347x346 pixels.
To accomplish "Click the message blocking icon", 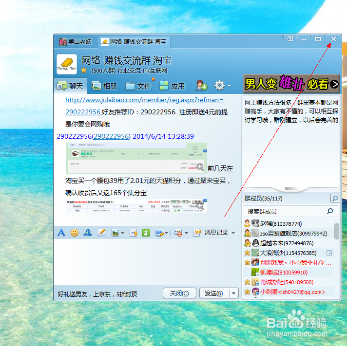I will tap(178, 233).
